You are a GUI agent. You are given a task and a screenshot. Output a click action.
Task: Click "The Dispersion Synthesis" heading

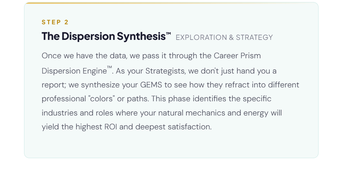[104, 36]
